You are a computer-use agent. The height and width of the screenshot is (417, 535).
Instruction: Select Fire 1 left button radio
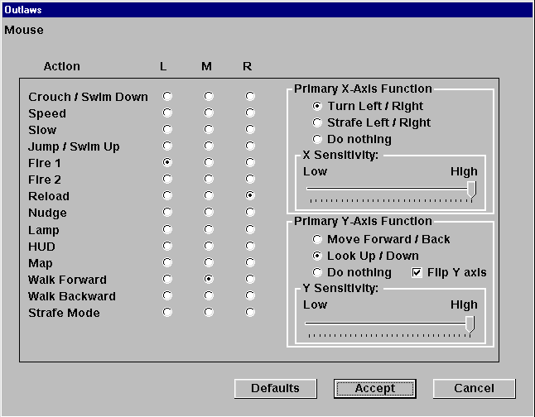[x=167, y=162]
